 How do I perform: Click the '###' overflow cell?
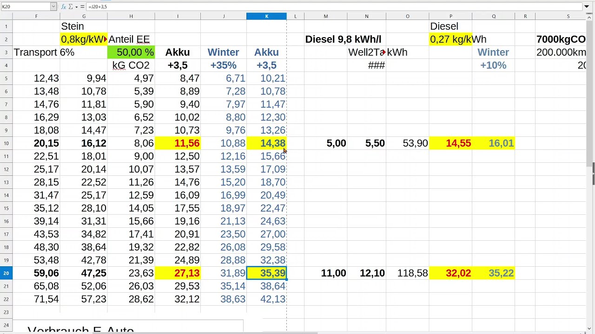[x=367, y=65]
